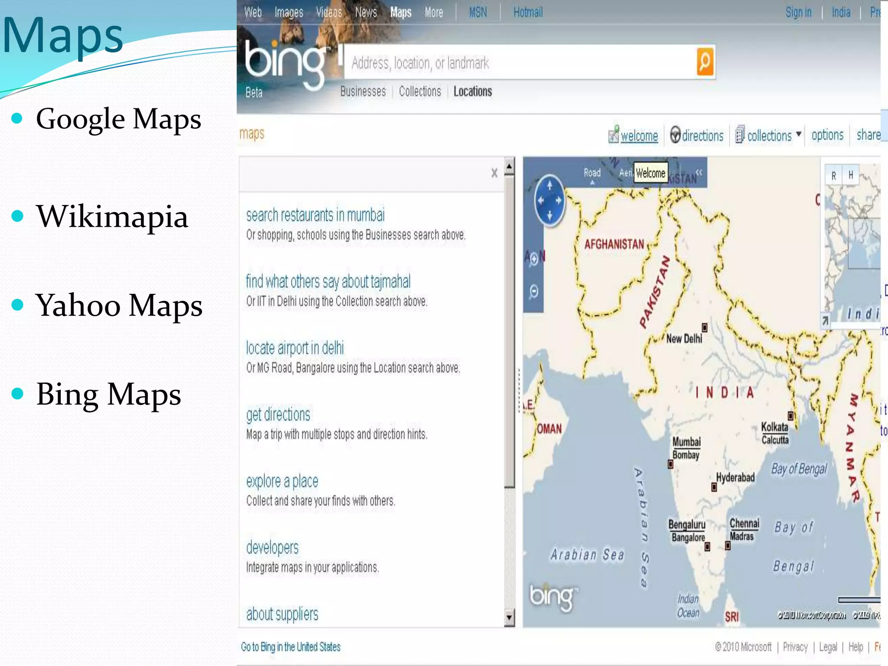Click the address search input field
Viewport: 888px width, 666px height.
(x=519, y=62)
